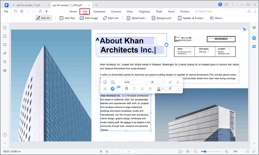Click the Save icon in quick toolbar
Screen dimensions: 259x155
point(15,11)
